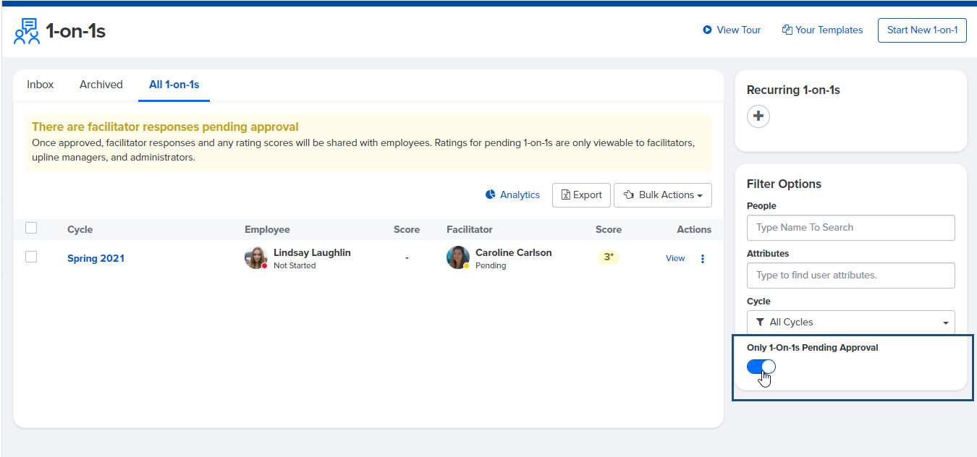The height and width of the screenshot is (457, 977).
Task: Click Caroline Carlson's avatar
Action: pyautogui.click(x=457, y=258)
